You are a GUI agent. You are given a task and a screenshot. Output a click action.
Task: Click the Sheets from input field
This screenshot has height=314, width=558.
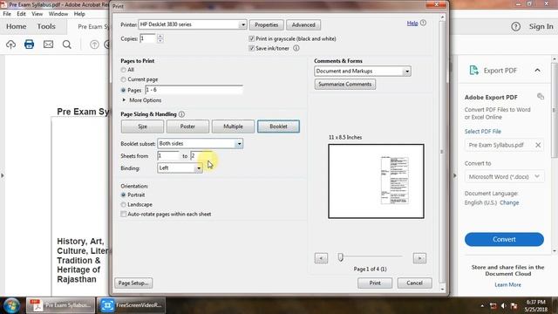coord(168,155)
